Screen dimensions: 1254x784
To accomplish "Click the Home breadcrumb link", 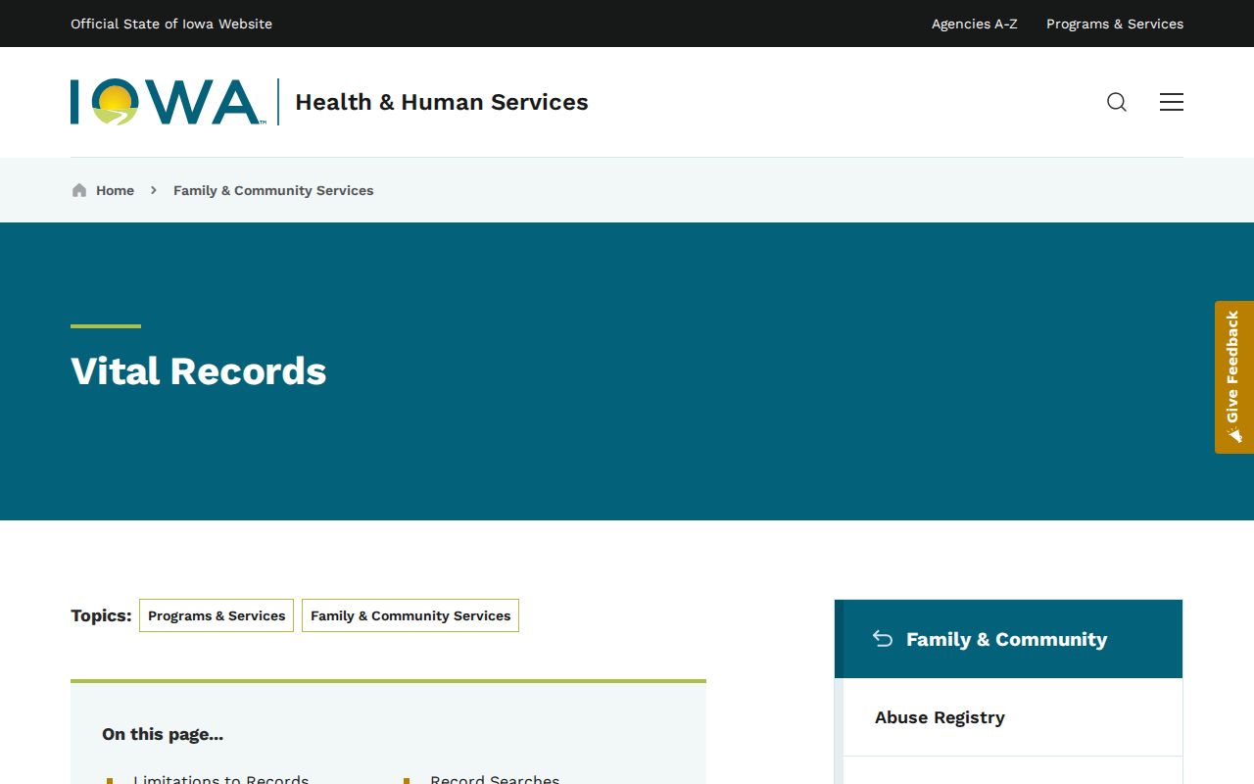I will pos(115,190).
